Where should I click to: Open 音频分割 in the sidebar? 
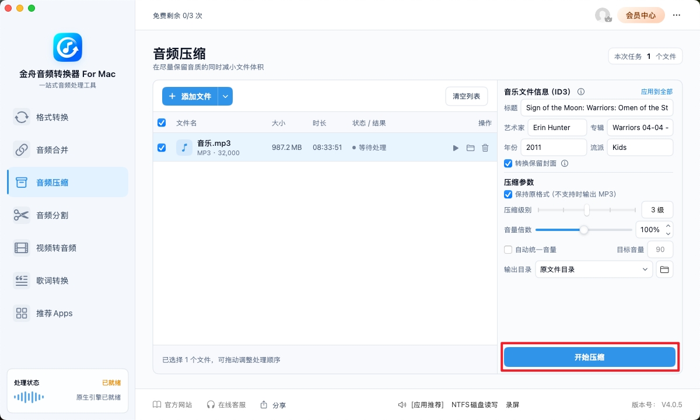coord(68,215)
